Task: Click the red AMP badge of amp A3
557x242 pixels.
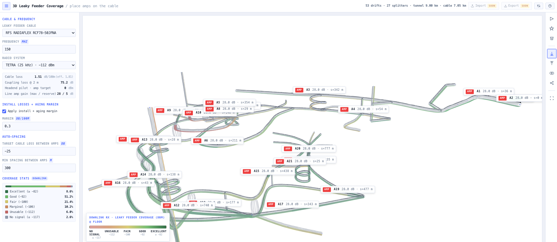Action: pos(299,90)
